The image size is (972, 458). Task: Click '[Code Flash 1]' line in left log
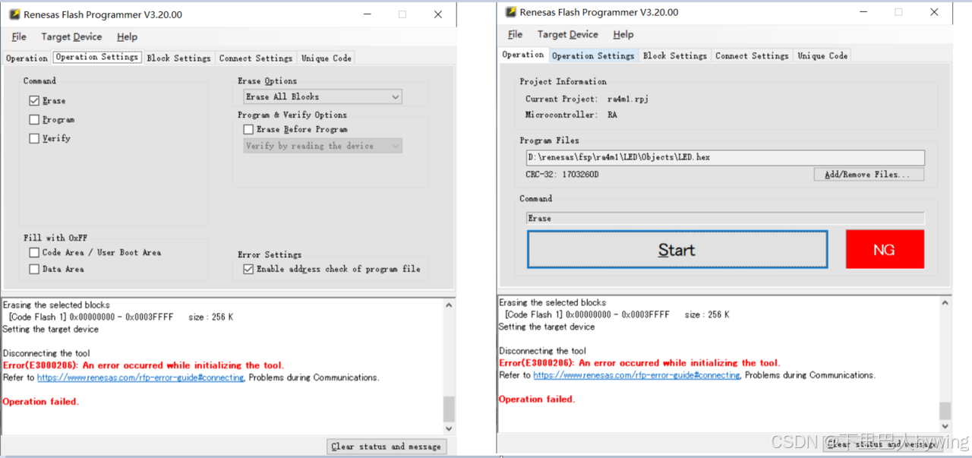click(121, 317)
